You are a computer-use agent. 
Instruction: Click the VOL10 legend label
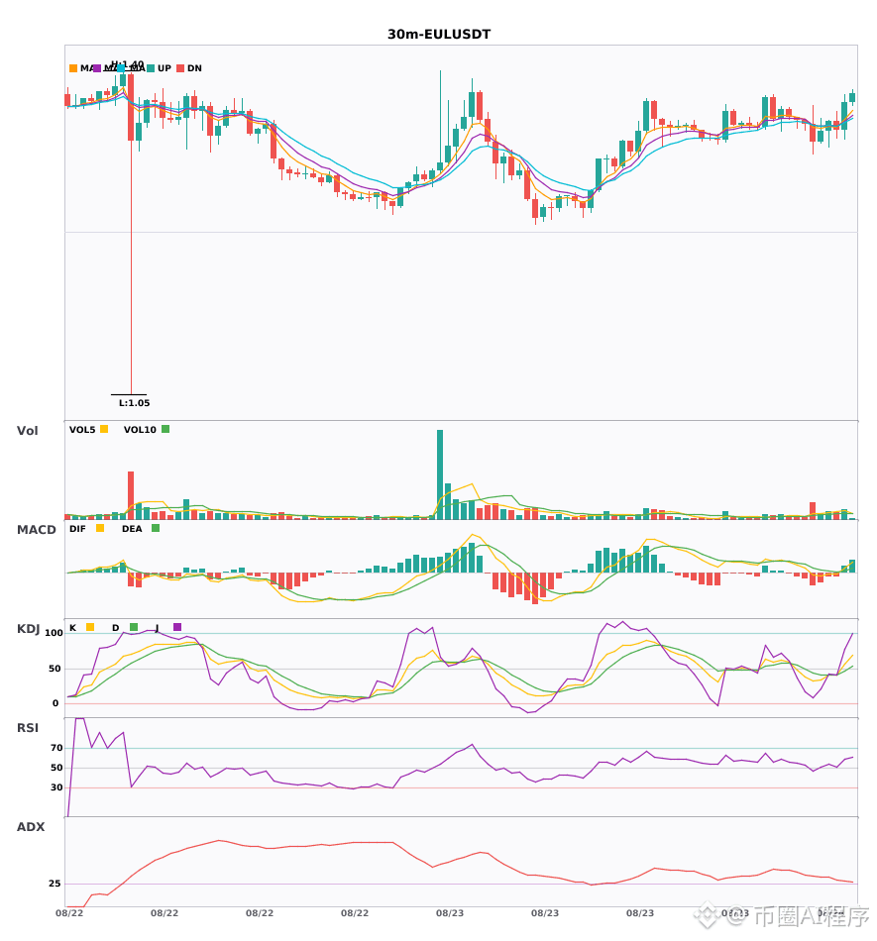[140, 430]
